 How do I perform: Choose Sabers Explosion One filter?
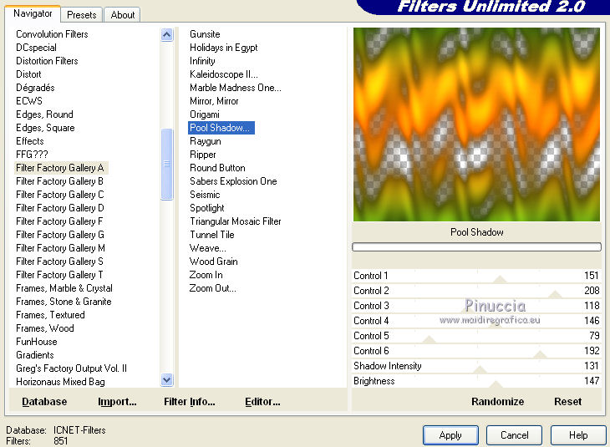pyautogui.click(x=233, y=181)
